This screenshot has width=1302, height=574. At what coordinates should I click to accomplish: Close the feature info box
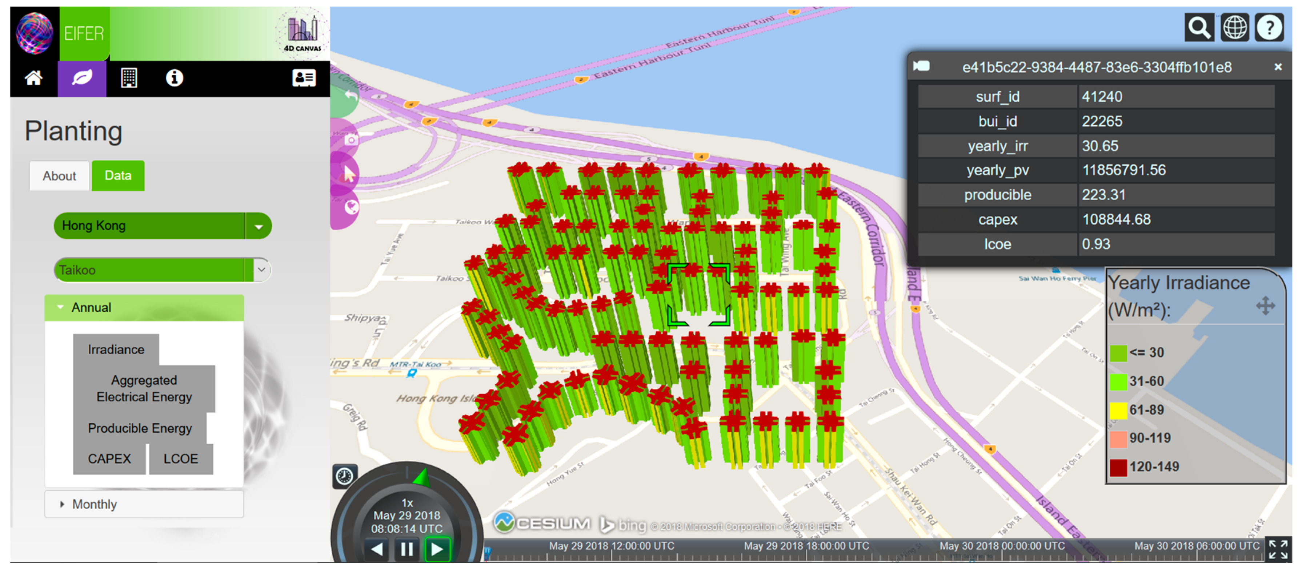coord(1278,66)
